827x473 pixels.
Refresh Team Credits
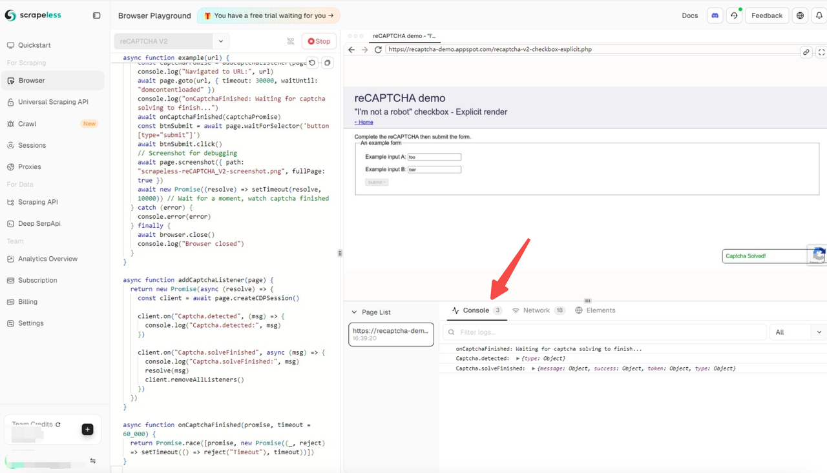[x=58, y=425]
